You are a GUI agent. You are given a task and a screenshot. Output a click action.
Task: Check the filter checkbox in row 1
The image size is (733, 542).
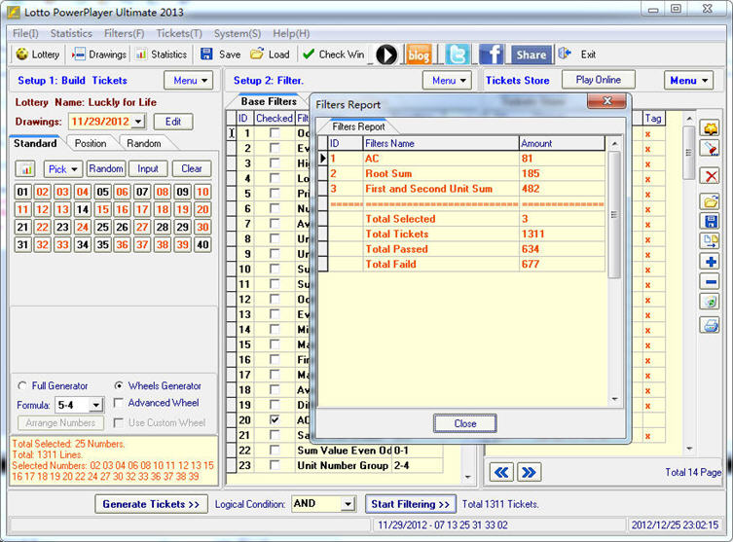coord(275,133)
